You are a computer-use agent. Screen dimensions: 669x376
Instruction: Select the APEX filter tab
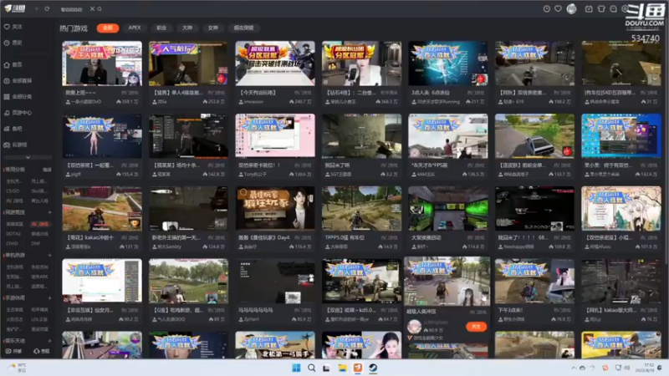coord(135,28)
